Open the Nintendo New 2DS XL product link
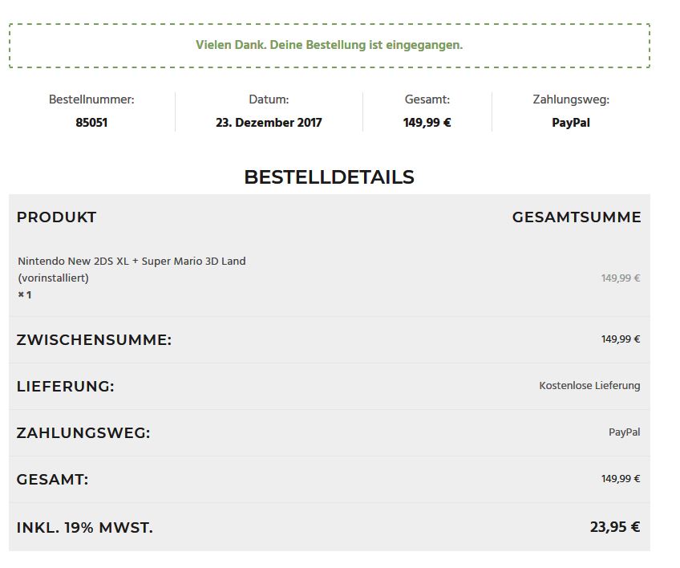The height and width of the screenshot is (568, 680). [132, 269]
